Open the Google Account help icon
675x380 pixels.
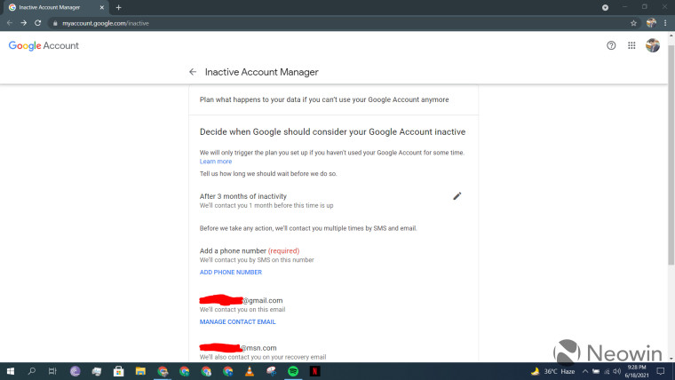pyautogui.click(x=611, y=45)
